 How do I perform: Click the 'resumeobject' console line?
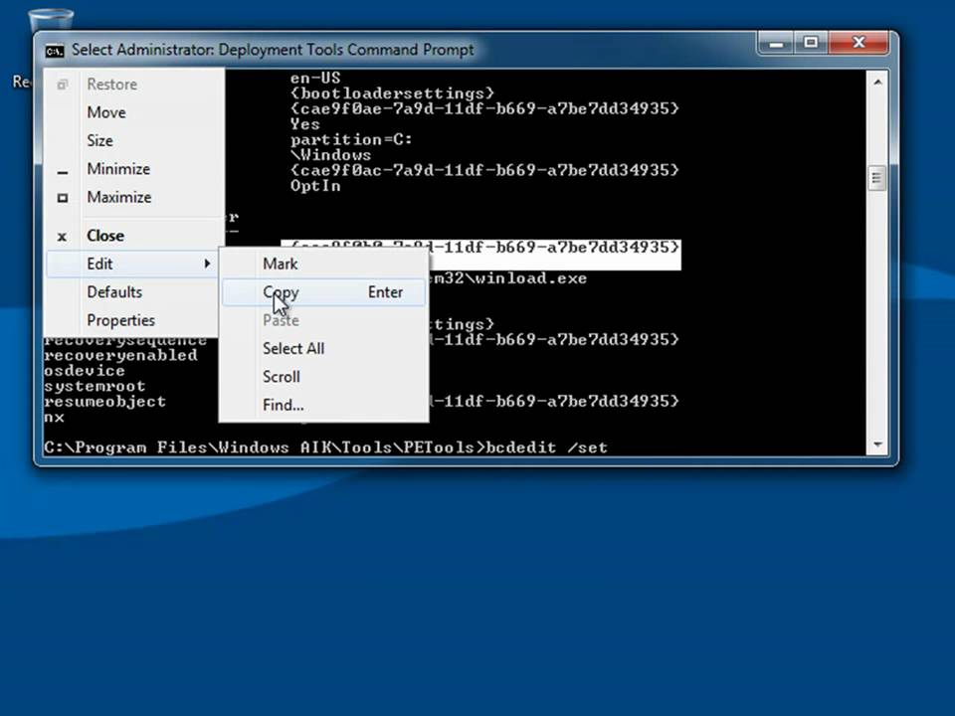click(x=104, y=402)
